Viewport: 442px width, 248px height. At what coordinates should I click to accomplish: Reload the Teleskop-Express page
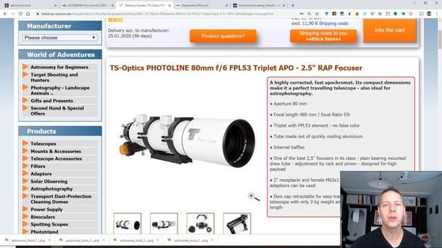pos(20,14)
